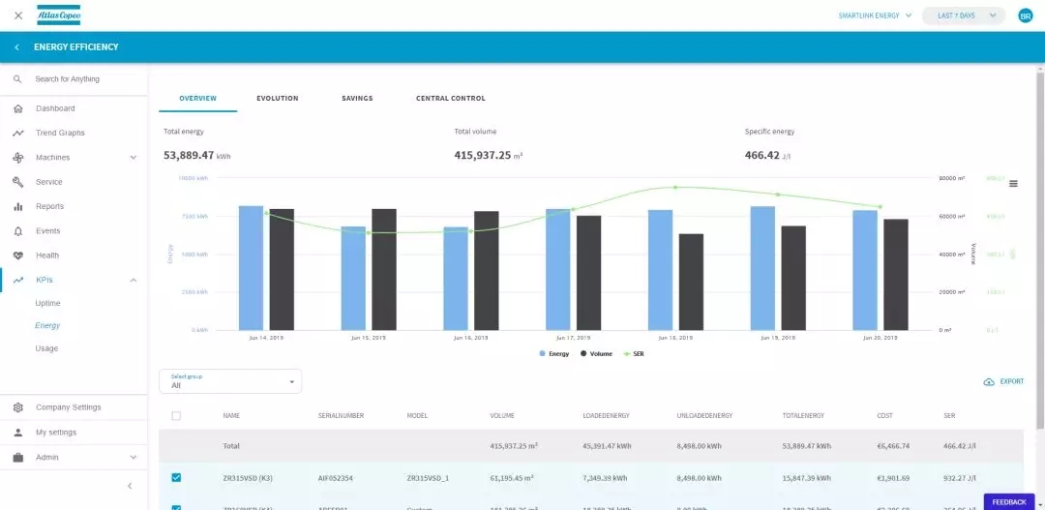Switch to the Evolution tab
The width and height of the screenshot is (1045, 510).
[x=278, y=99]
